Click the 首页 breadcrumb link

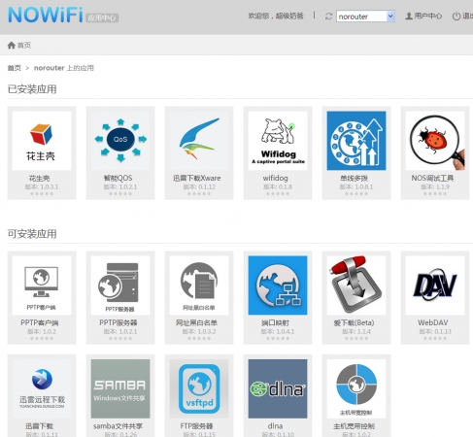click(14, 68)
